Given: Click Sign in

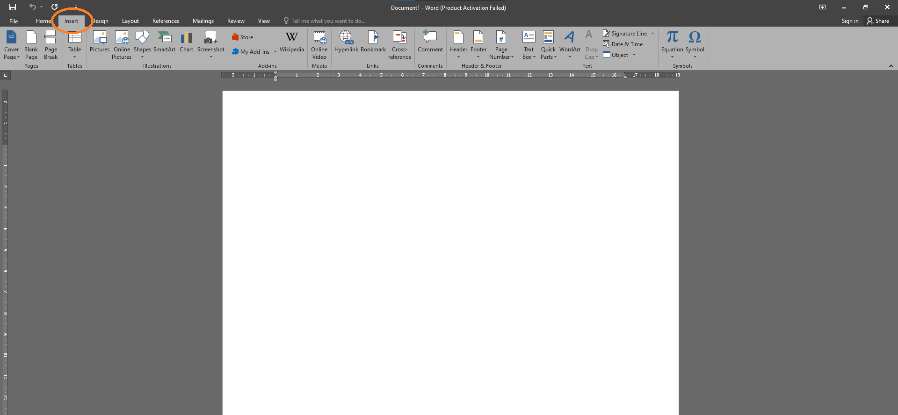Looking at the screenshot, I should 850,21.
